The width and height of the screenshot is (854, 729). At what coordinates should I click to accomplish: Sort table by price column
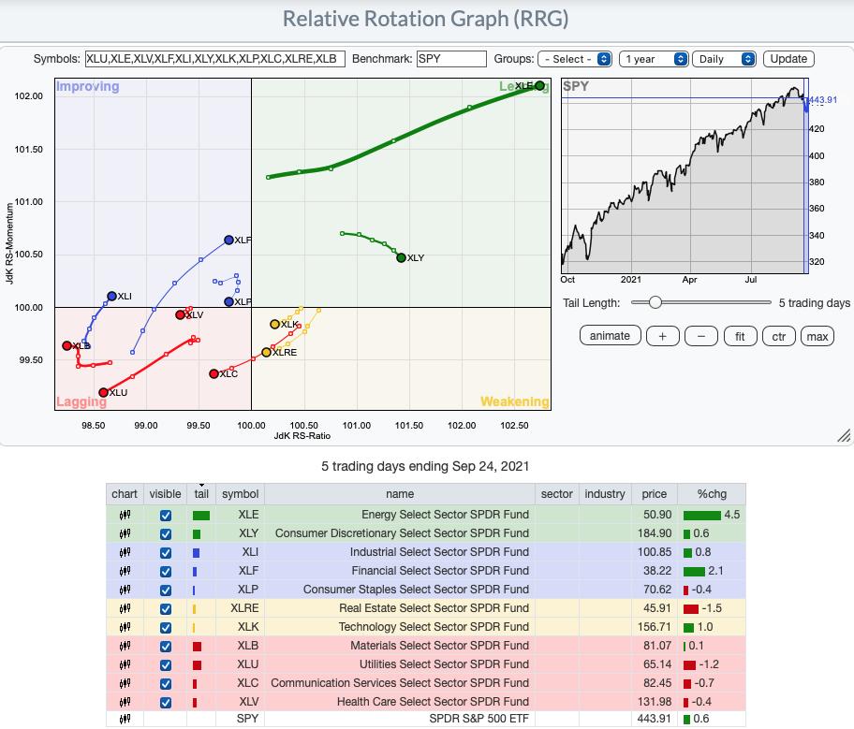click(x=655, y=494)
